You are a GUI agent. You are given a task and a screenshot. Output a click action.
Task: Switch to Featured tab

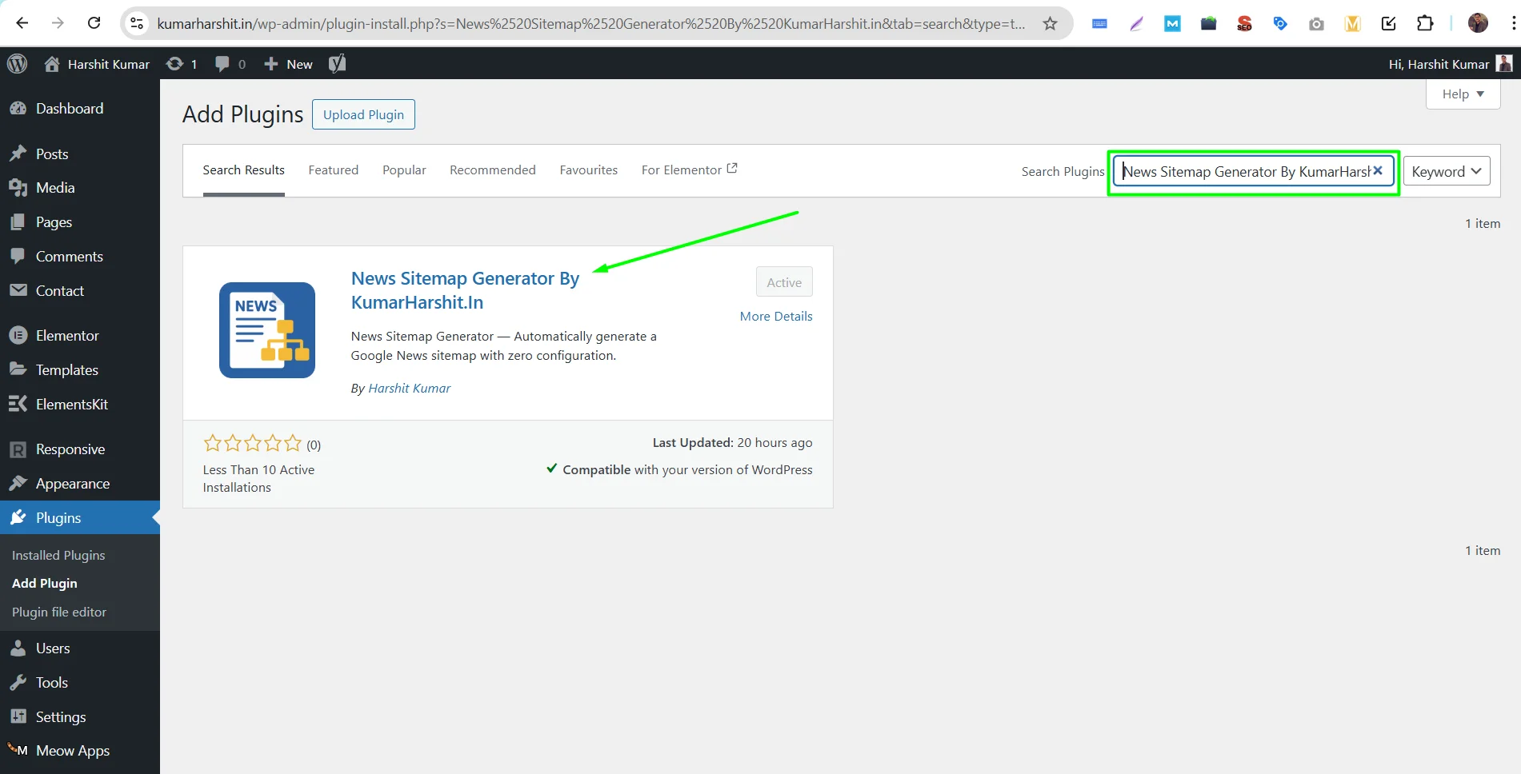(x=334, y=170)
